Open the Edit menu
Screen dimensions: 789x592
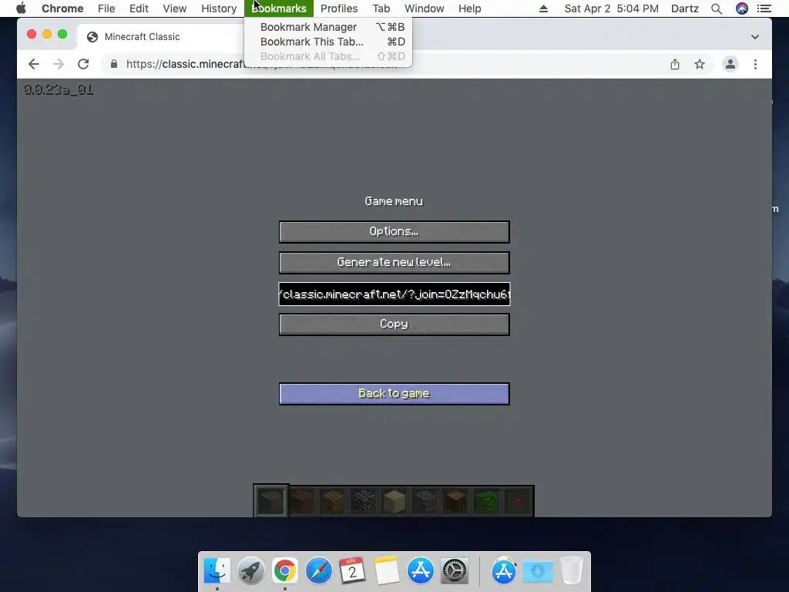point(139,8)
